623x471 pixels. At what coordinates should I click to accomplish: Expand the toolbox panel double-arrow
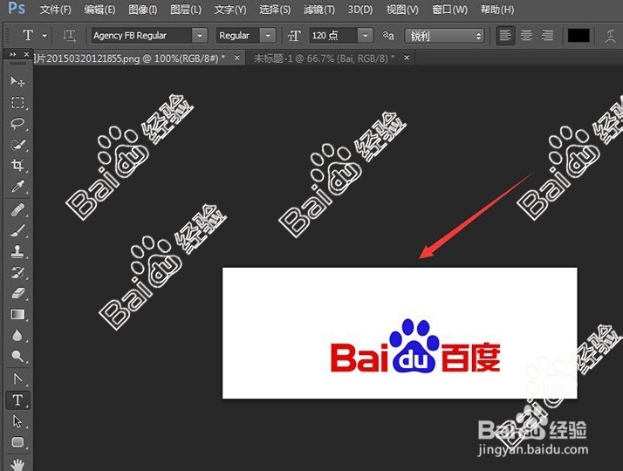pyautogui.click(x=13, y=54)
